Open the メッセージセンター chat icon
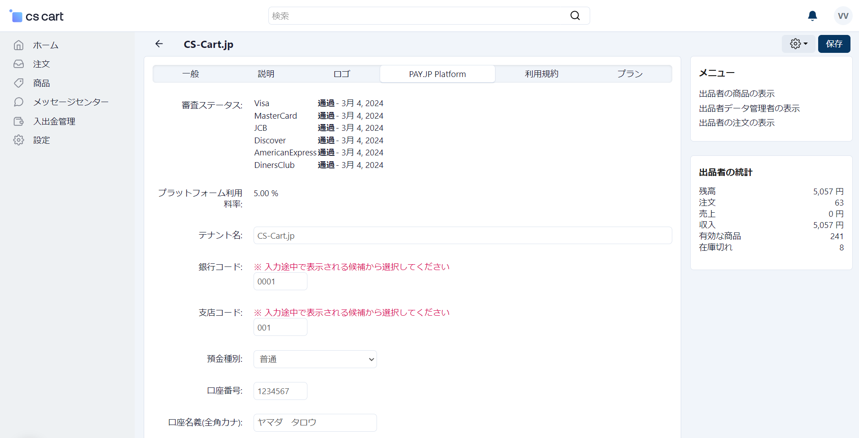The width and height of the screenshot is (859, 438). (18, 102)
